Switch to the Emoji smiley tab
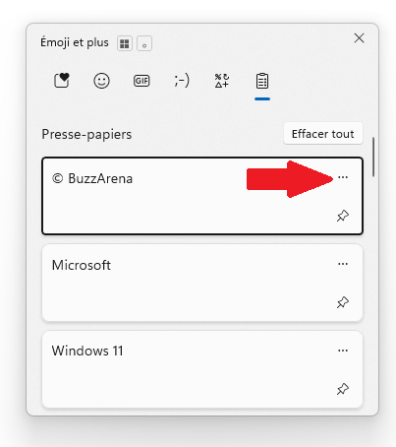This screenshot has width=396, height=447. pyautogui.click(x=101, y=81)
